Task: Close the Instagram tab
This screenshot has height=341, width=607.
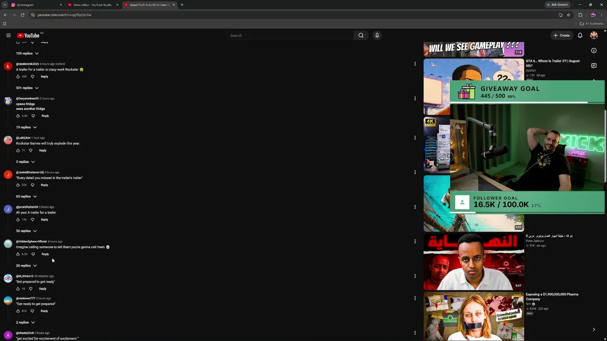Action: tap(61, 5)
